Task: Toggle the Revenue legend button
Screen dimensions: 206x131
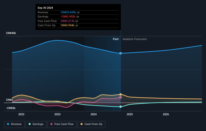Action: point(14,124)
